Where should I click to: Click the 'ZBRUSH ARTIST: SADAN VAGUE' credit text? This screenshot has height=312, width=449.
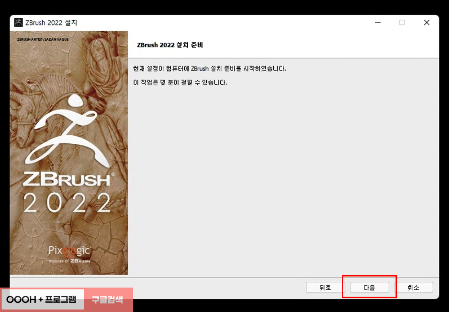click(x=43, y=39)
